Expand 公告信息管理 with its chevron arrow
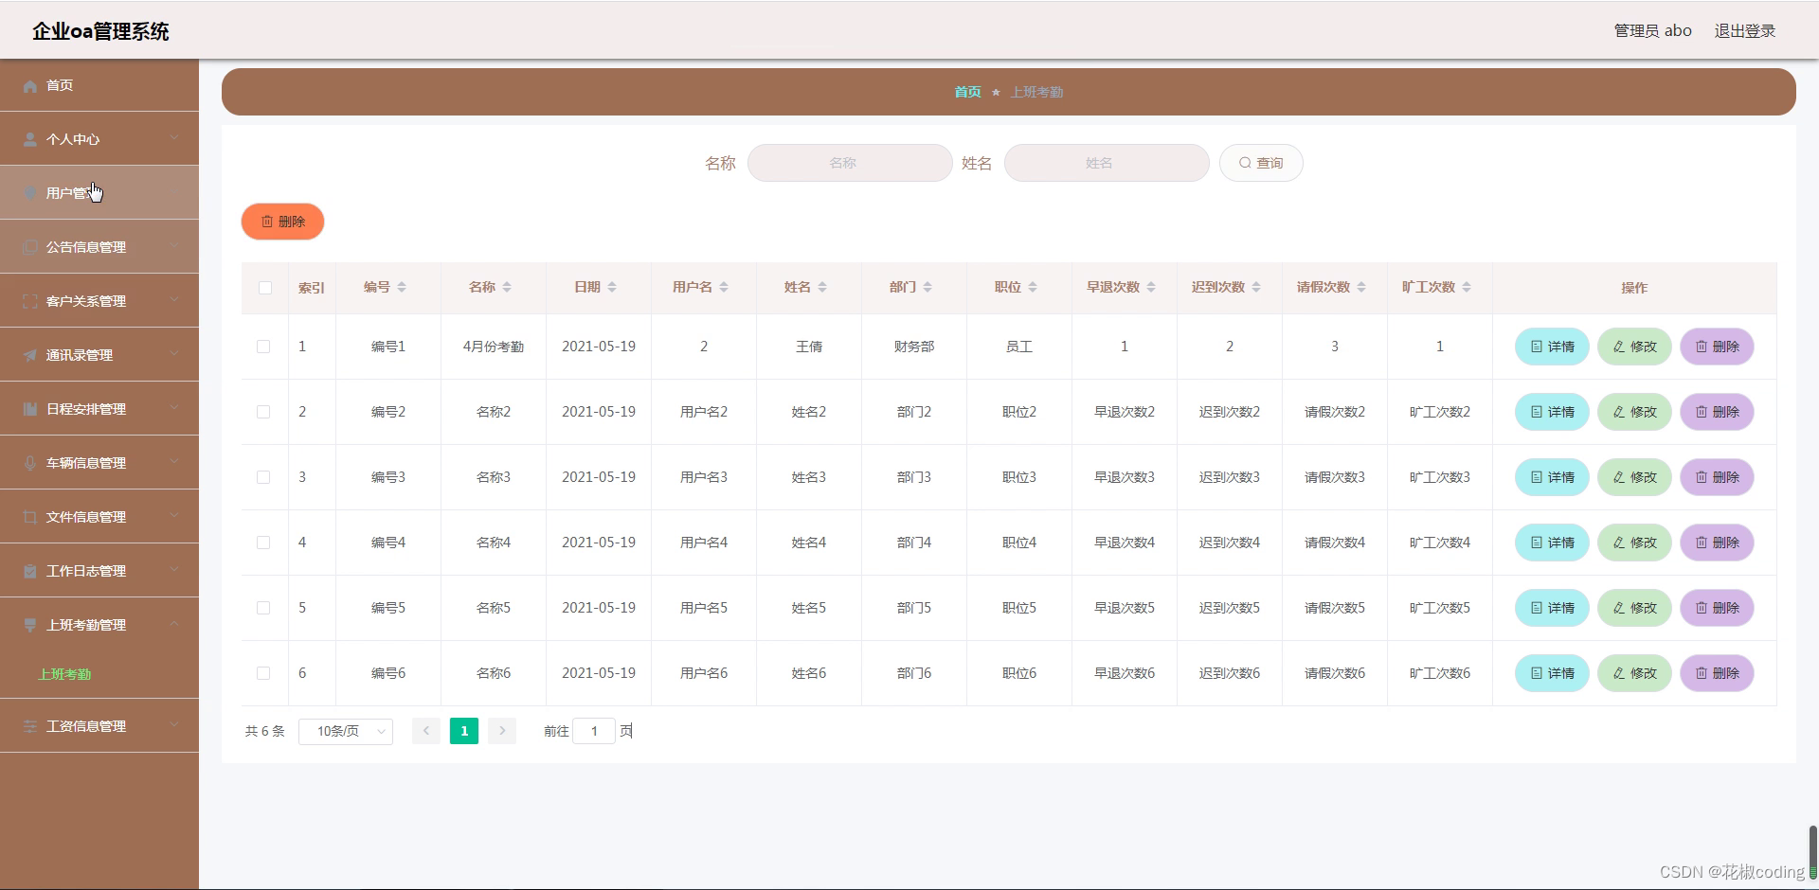1819x890 pixels. (174, 247)
